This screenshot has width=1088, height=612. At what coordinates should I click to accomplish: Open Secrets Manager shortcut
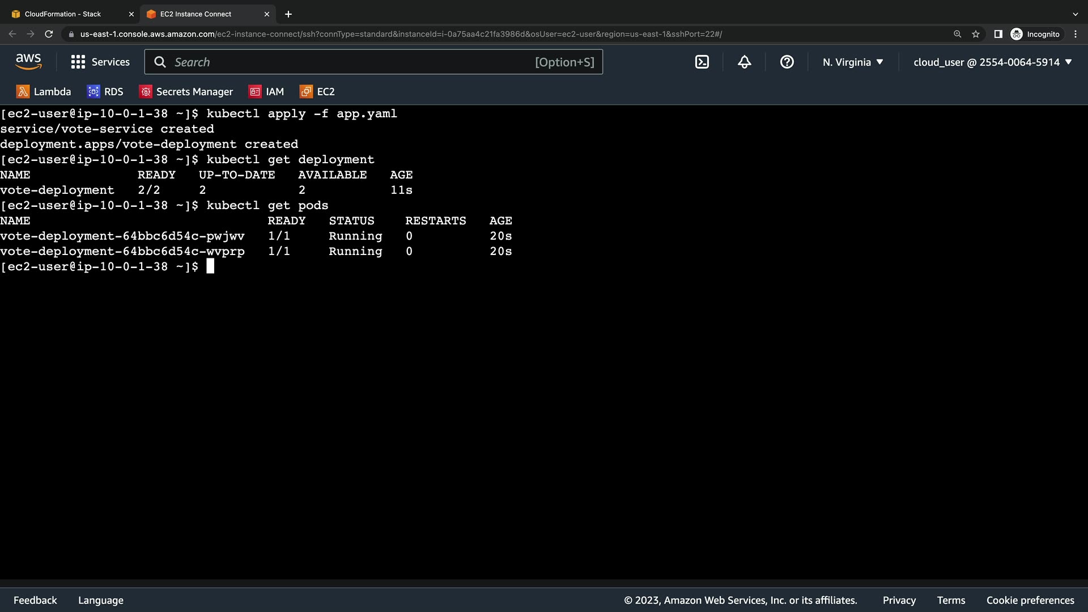point(186,92)
